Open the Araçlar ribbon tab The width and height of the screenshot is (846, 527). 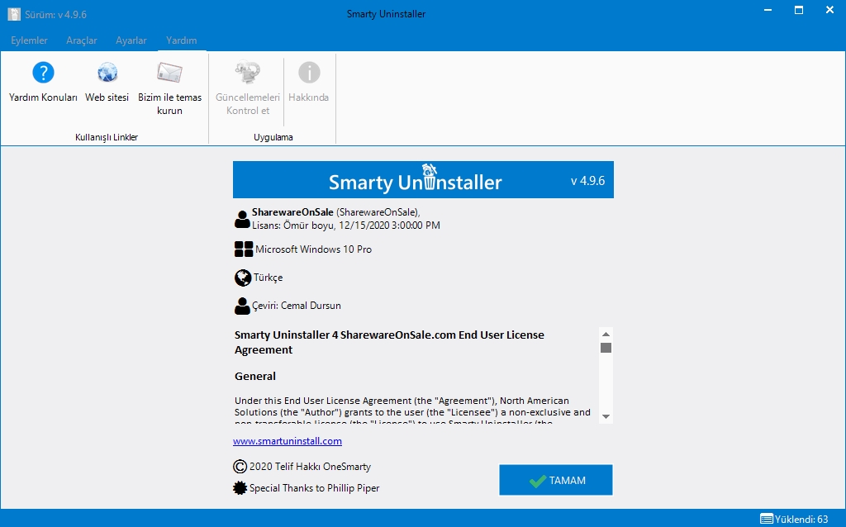pos(81,40)
